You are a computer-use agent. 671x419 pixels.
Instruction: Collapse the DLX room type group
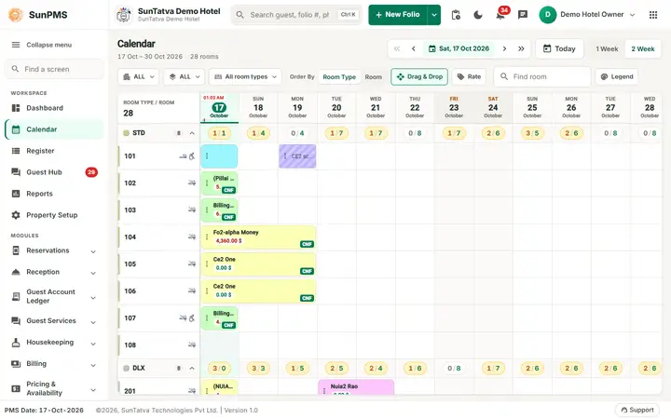(x=192, y=369)
